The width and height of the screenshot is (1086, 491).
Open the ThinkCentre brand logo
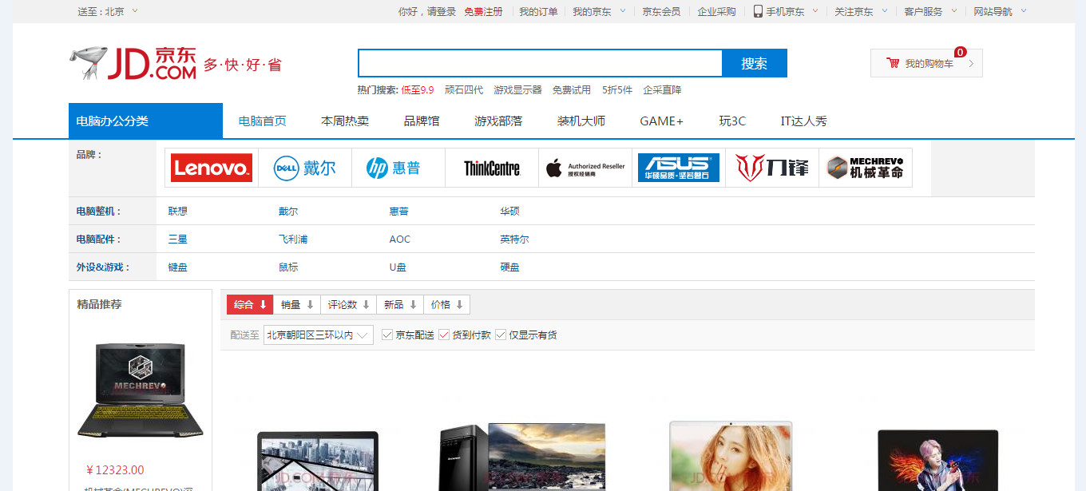click(x=492, y=168)
